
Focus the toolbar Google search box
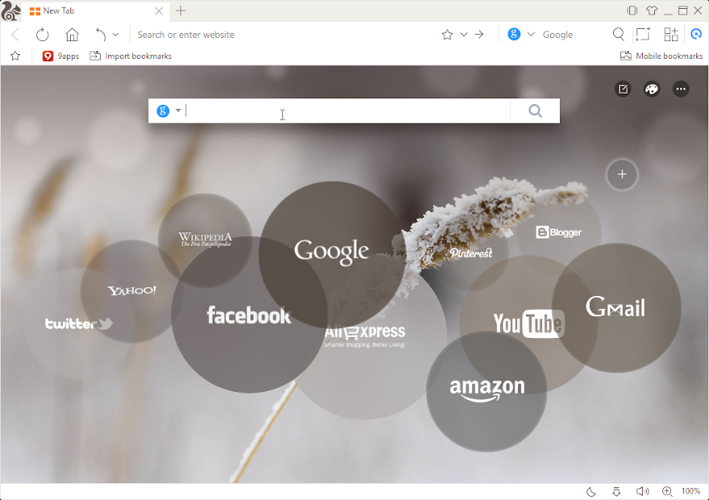tap(574, 35)
